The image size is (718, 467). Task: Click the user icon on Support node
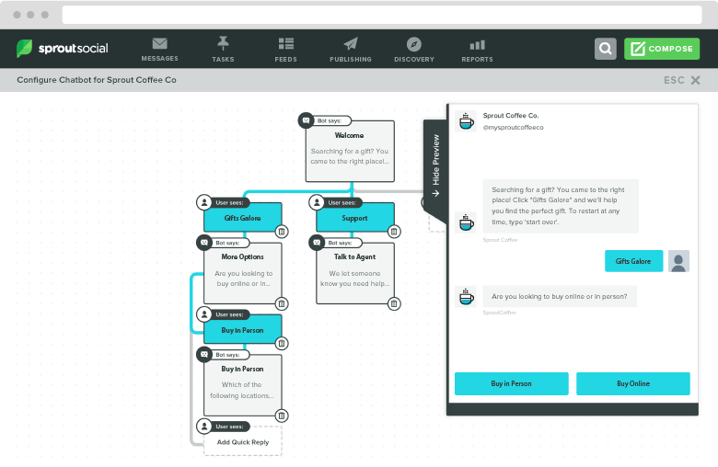pyautogui.click(x=317, y=202)
